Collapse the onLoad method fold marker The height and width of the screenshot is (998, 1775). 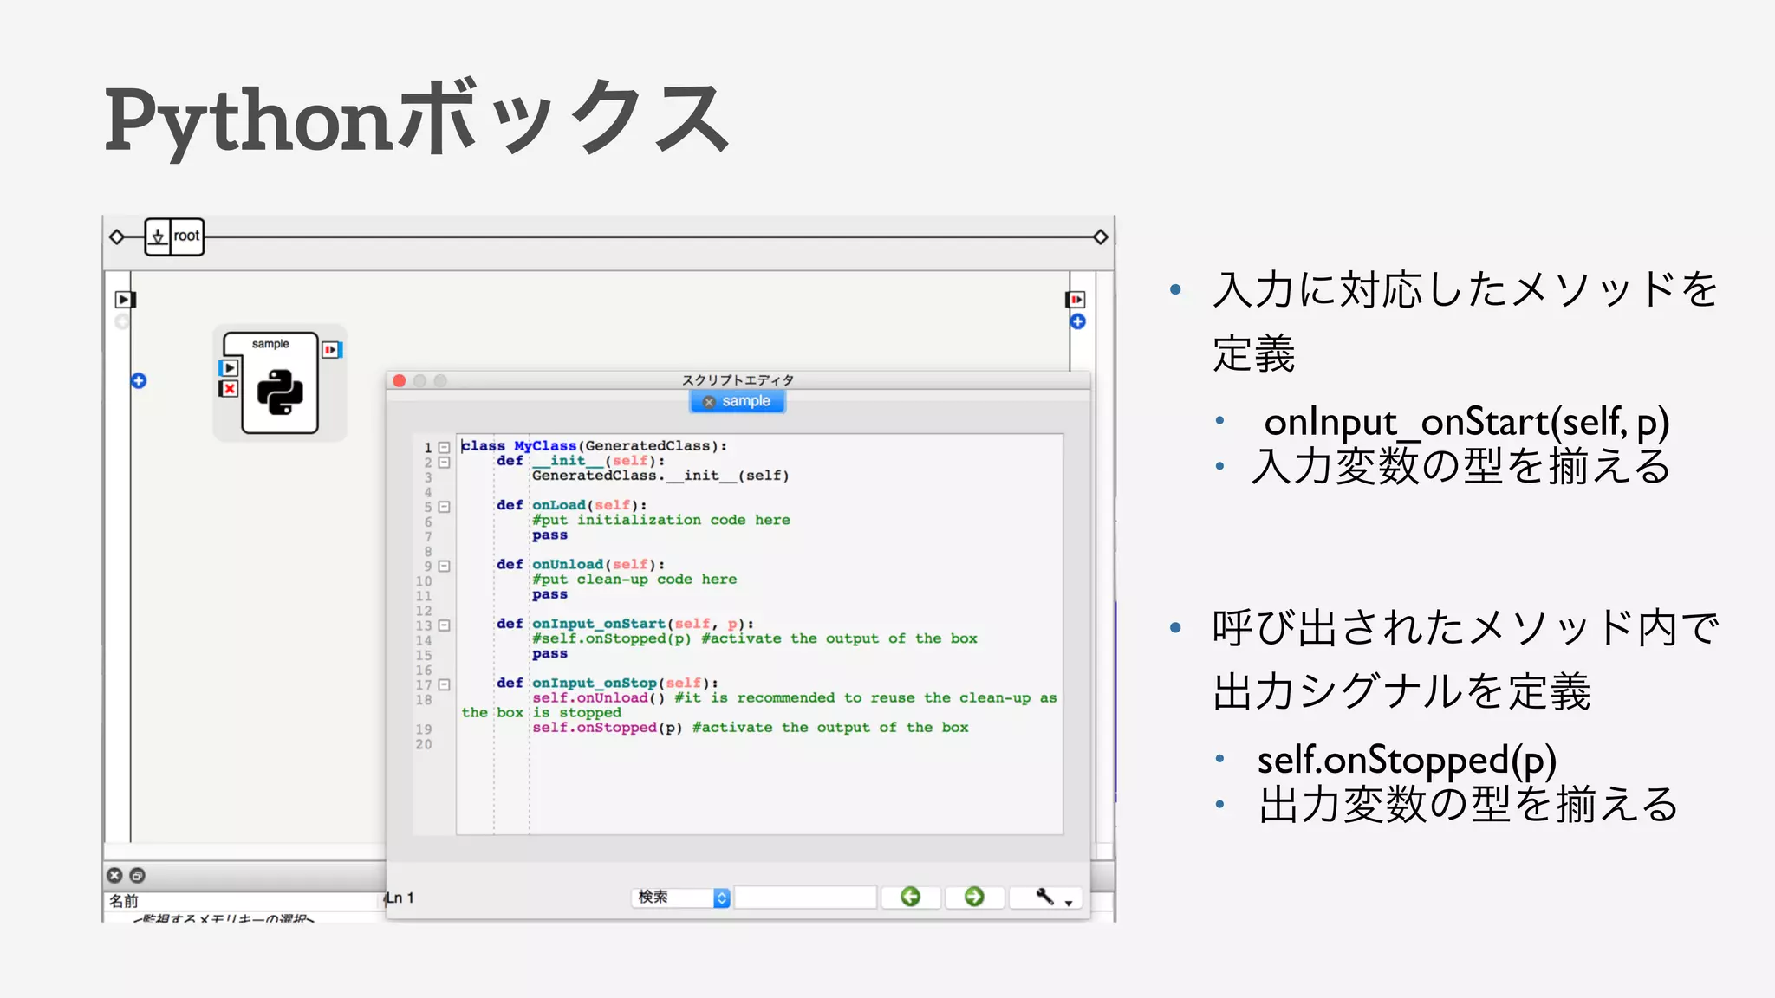pos(444,507)
